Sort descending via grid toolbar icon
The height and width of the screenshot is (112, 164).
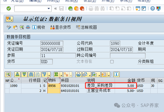coord(24,74)
